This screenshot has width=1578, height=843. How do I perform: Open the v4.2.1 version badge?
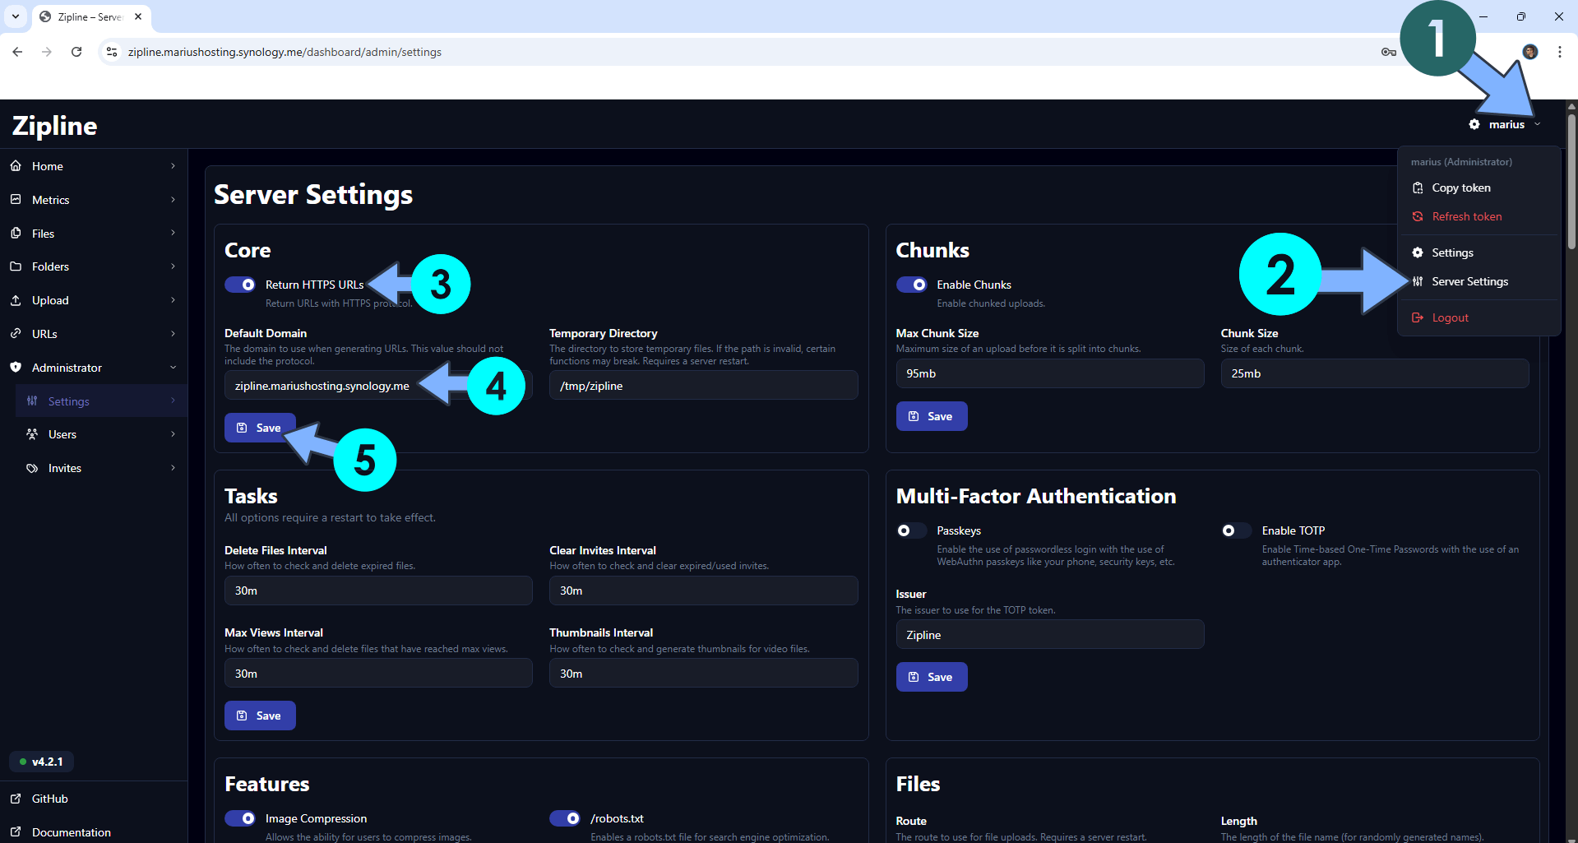coord(41,762)
